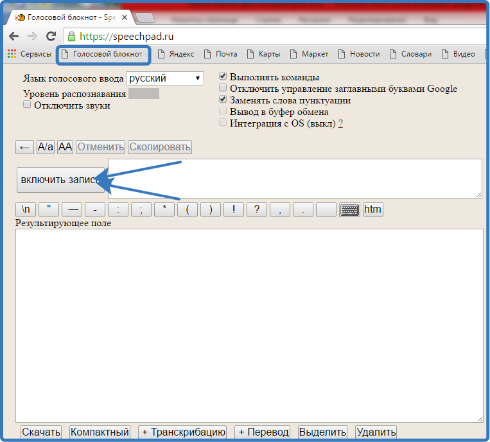The image size is (490, 442).
Task: Open the virtual keyboard icon
Action: (x=350, y=209)
